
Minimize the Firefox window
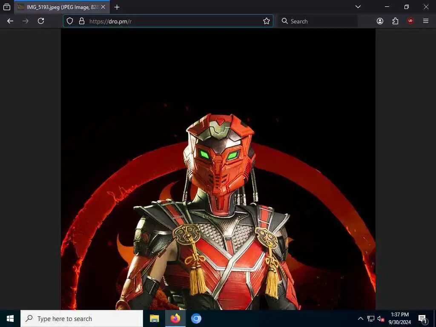[x=387, y=7]
